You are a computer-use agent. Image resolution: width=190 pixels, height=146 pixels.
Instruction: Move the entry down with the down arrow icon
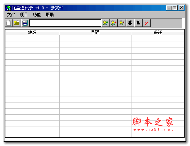click(130, 23)
